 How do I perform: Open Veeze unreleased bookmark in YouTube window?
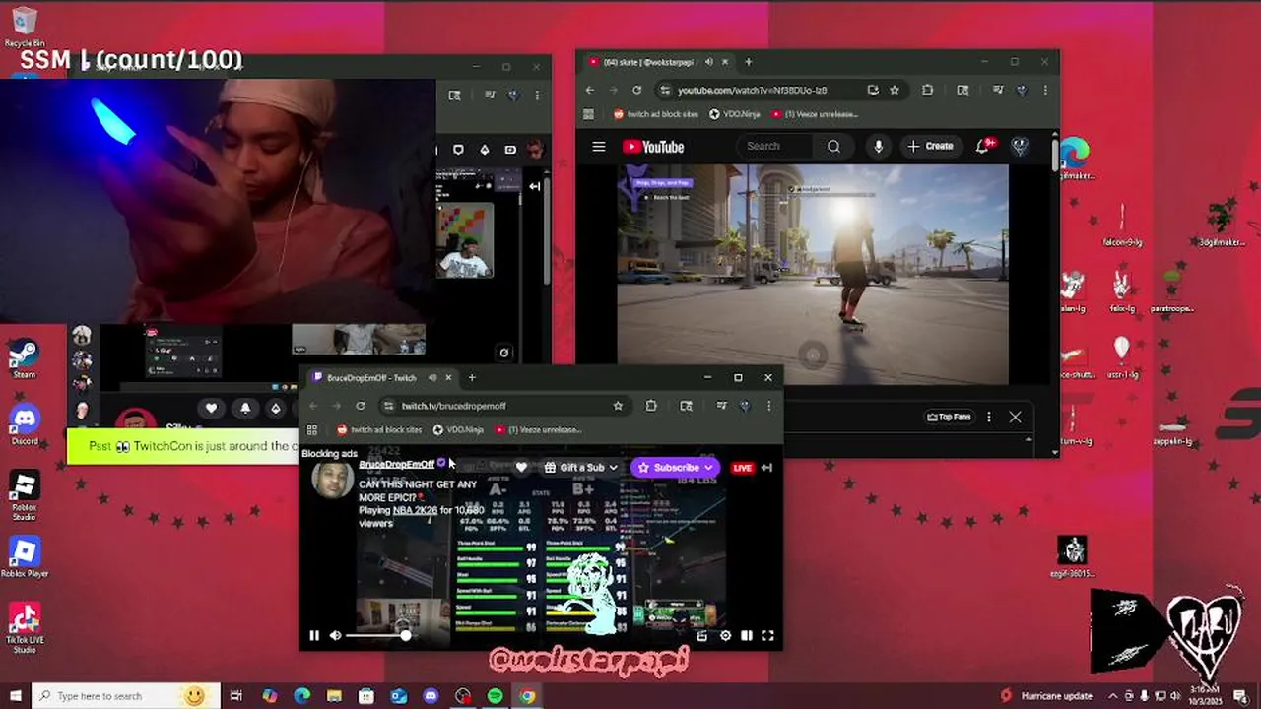[x=815, y=114]
